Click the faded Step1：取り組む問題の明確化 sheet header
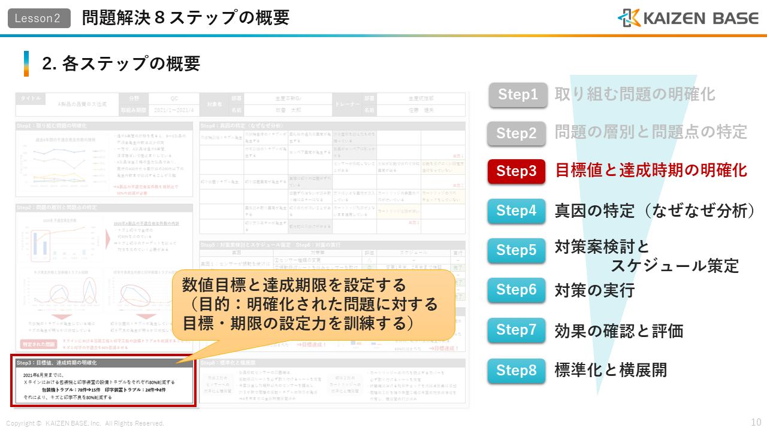 (105, 126)
